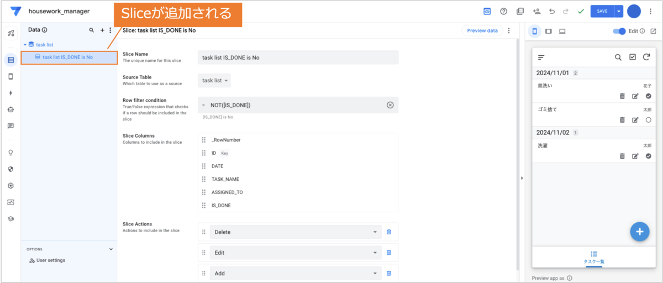Click the green check status icon
The height and width of the screenshot is (283, 663).
tap(581, 11)
